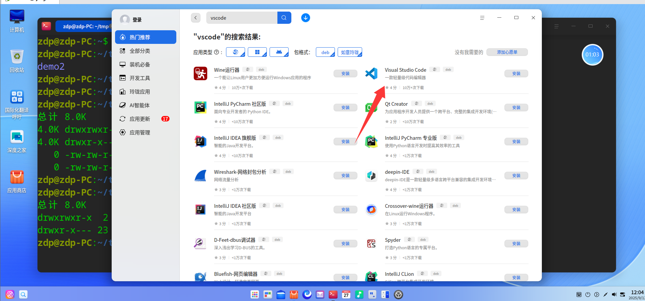The image size is (645, 301).
Task: Open the Bluefish-网页编辑器 result title
Action: pyautogui.click(x=236, y=274)
